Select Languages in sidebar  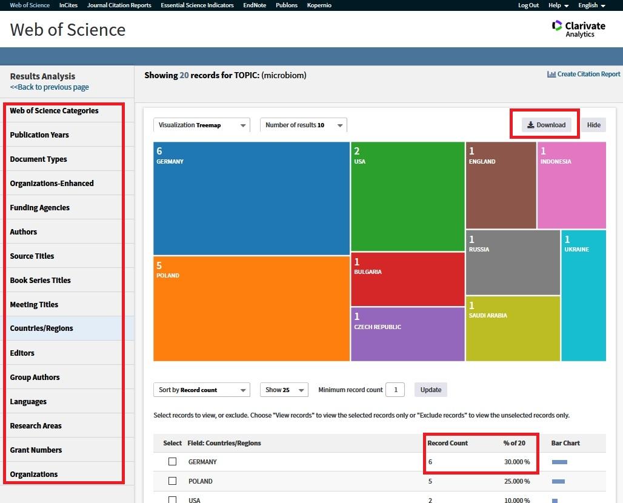(28, 401)
